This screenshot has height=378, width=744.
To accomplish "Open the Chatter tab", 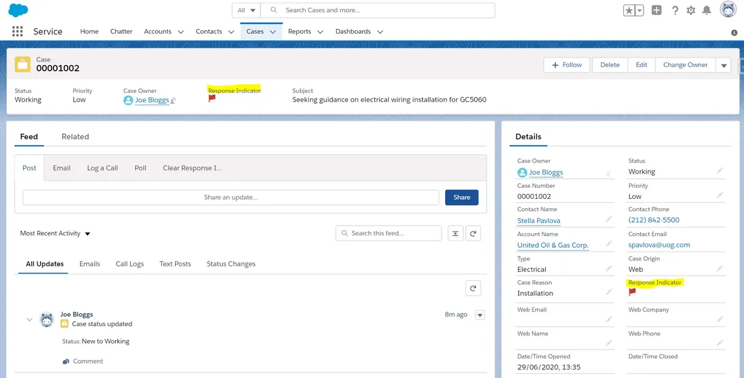I will [x=122, y=32].
